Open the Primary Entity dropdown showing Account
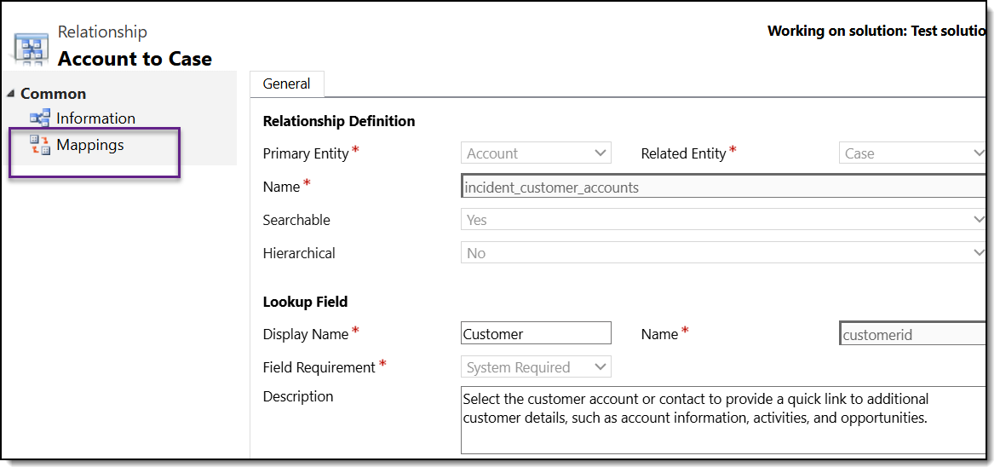1000x473 pixels. tap(536, 153)
